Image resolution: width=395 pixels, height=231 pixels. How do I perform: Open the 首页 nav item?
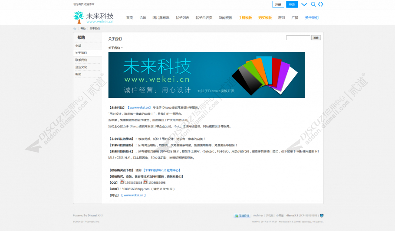[x=129, y=18]
